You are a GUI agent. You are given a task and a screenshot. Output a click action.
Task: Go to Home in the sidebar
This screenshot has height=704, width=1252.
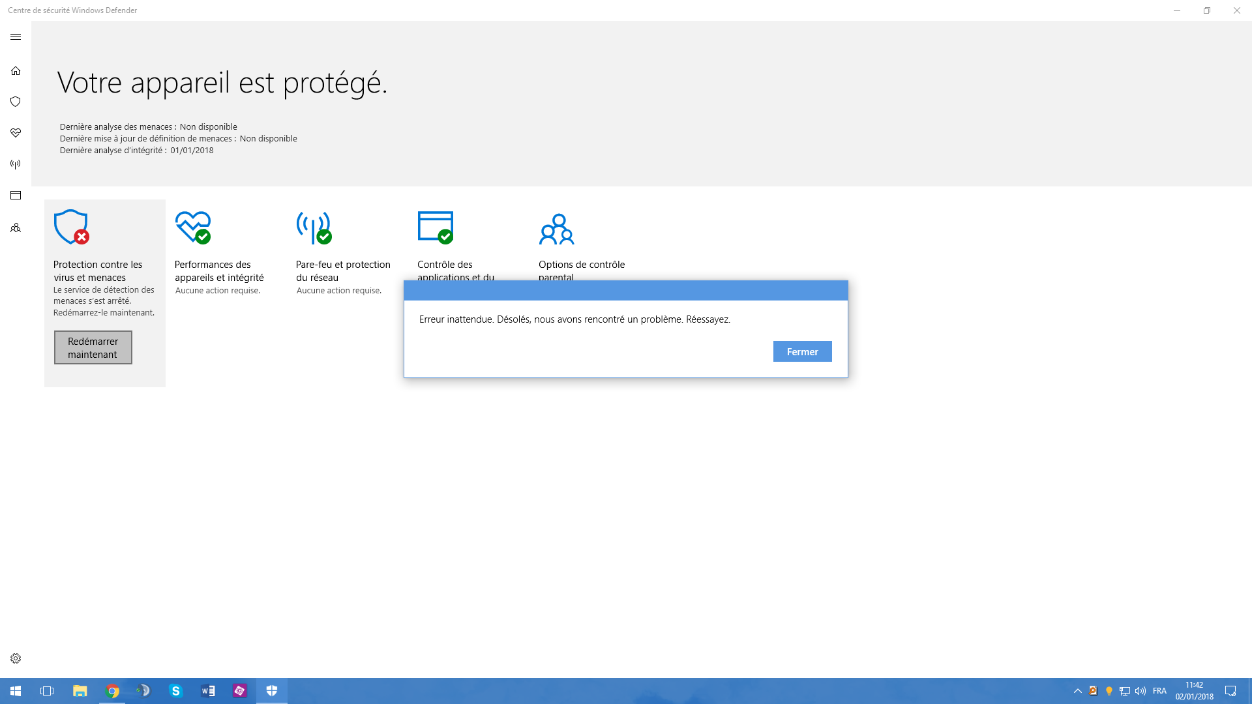16,70
